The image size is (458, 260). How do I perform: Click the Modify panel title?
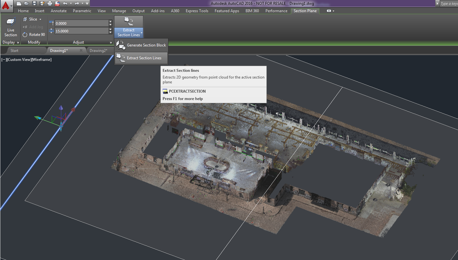pos(34,42)
